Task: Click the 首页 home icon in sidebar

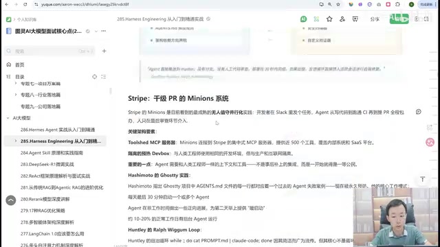Action: pyautogui.click(x=9, y=64)
